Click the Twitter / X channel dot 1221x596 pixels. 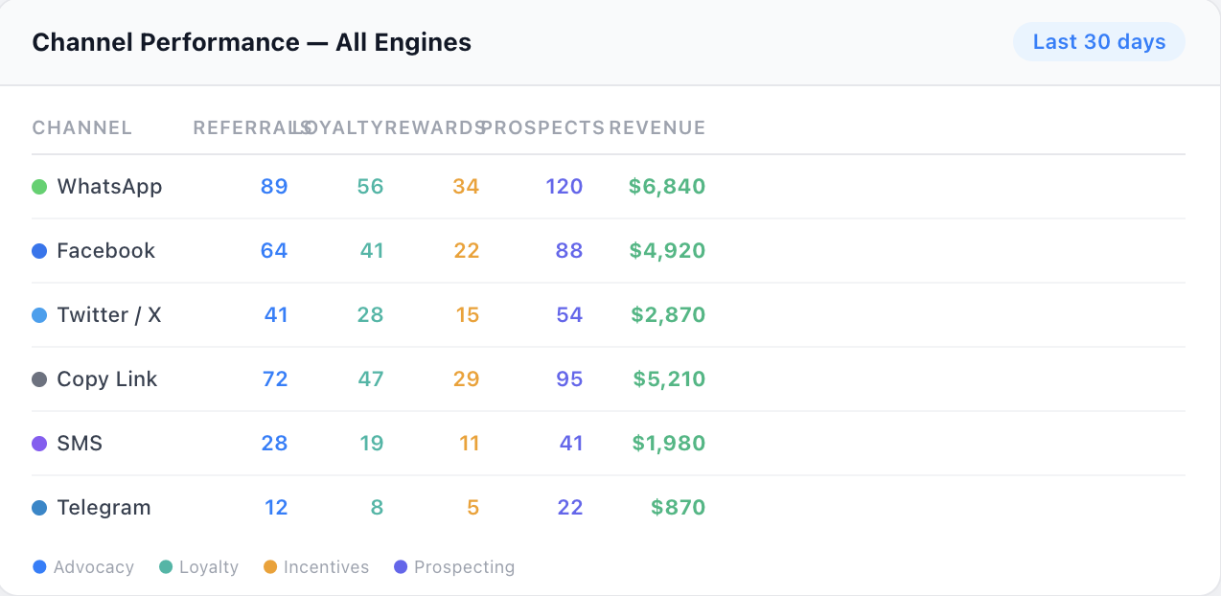[39, 315]
